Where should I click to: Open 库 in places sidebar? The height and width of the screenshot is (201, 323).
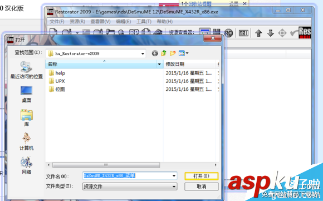click(26, 118)
